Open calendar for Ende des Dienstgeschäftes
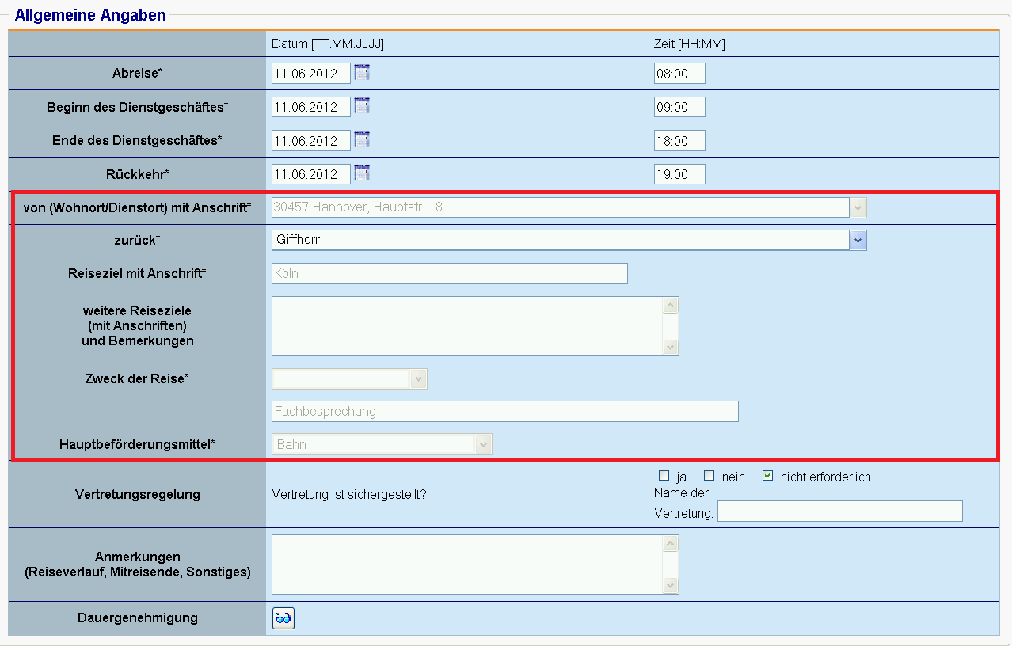 tap(362, 140)
